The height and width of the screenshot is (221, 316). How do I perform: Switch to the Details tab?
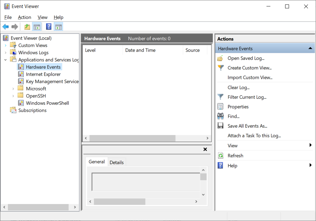click(116, 162)
